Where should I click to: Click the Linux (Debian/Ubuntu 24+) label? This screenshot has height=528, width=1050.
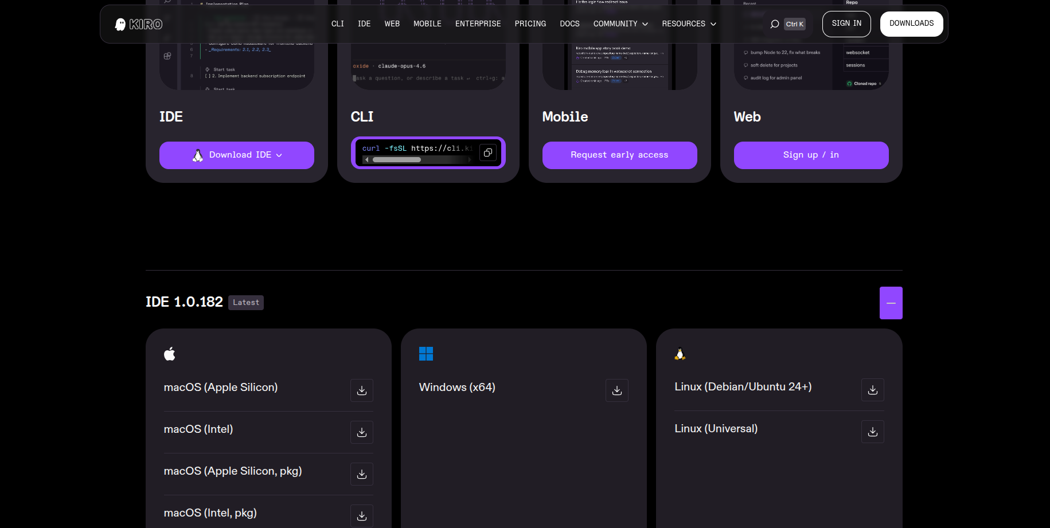[743, 387]
